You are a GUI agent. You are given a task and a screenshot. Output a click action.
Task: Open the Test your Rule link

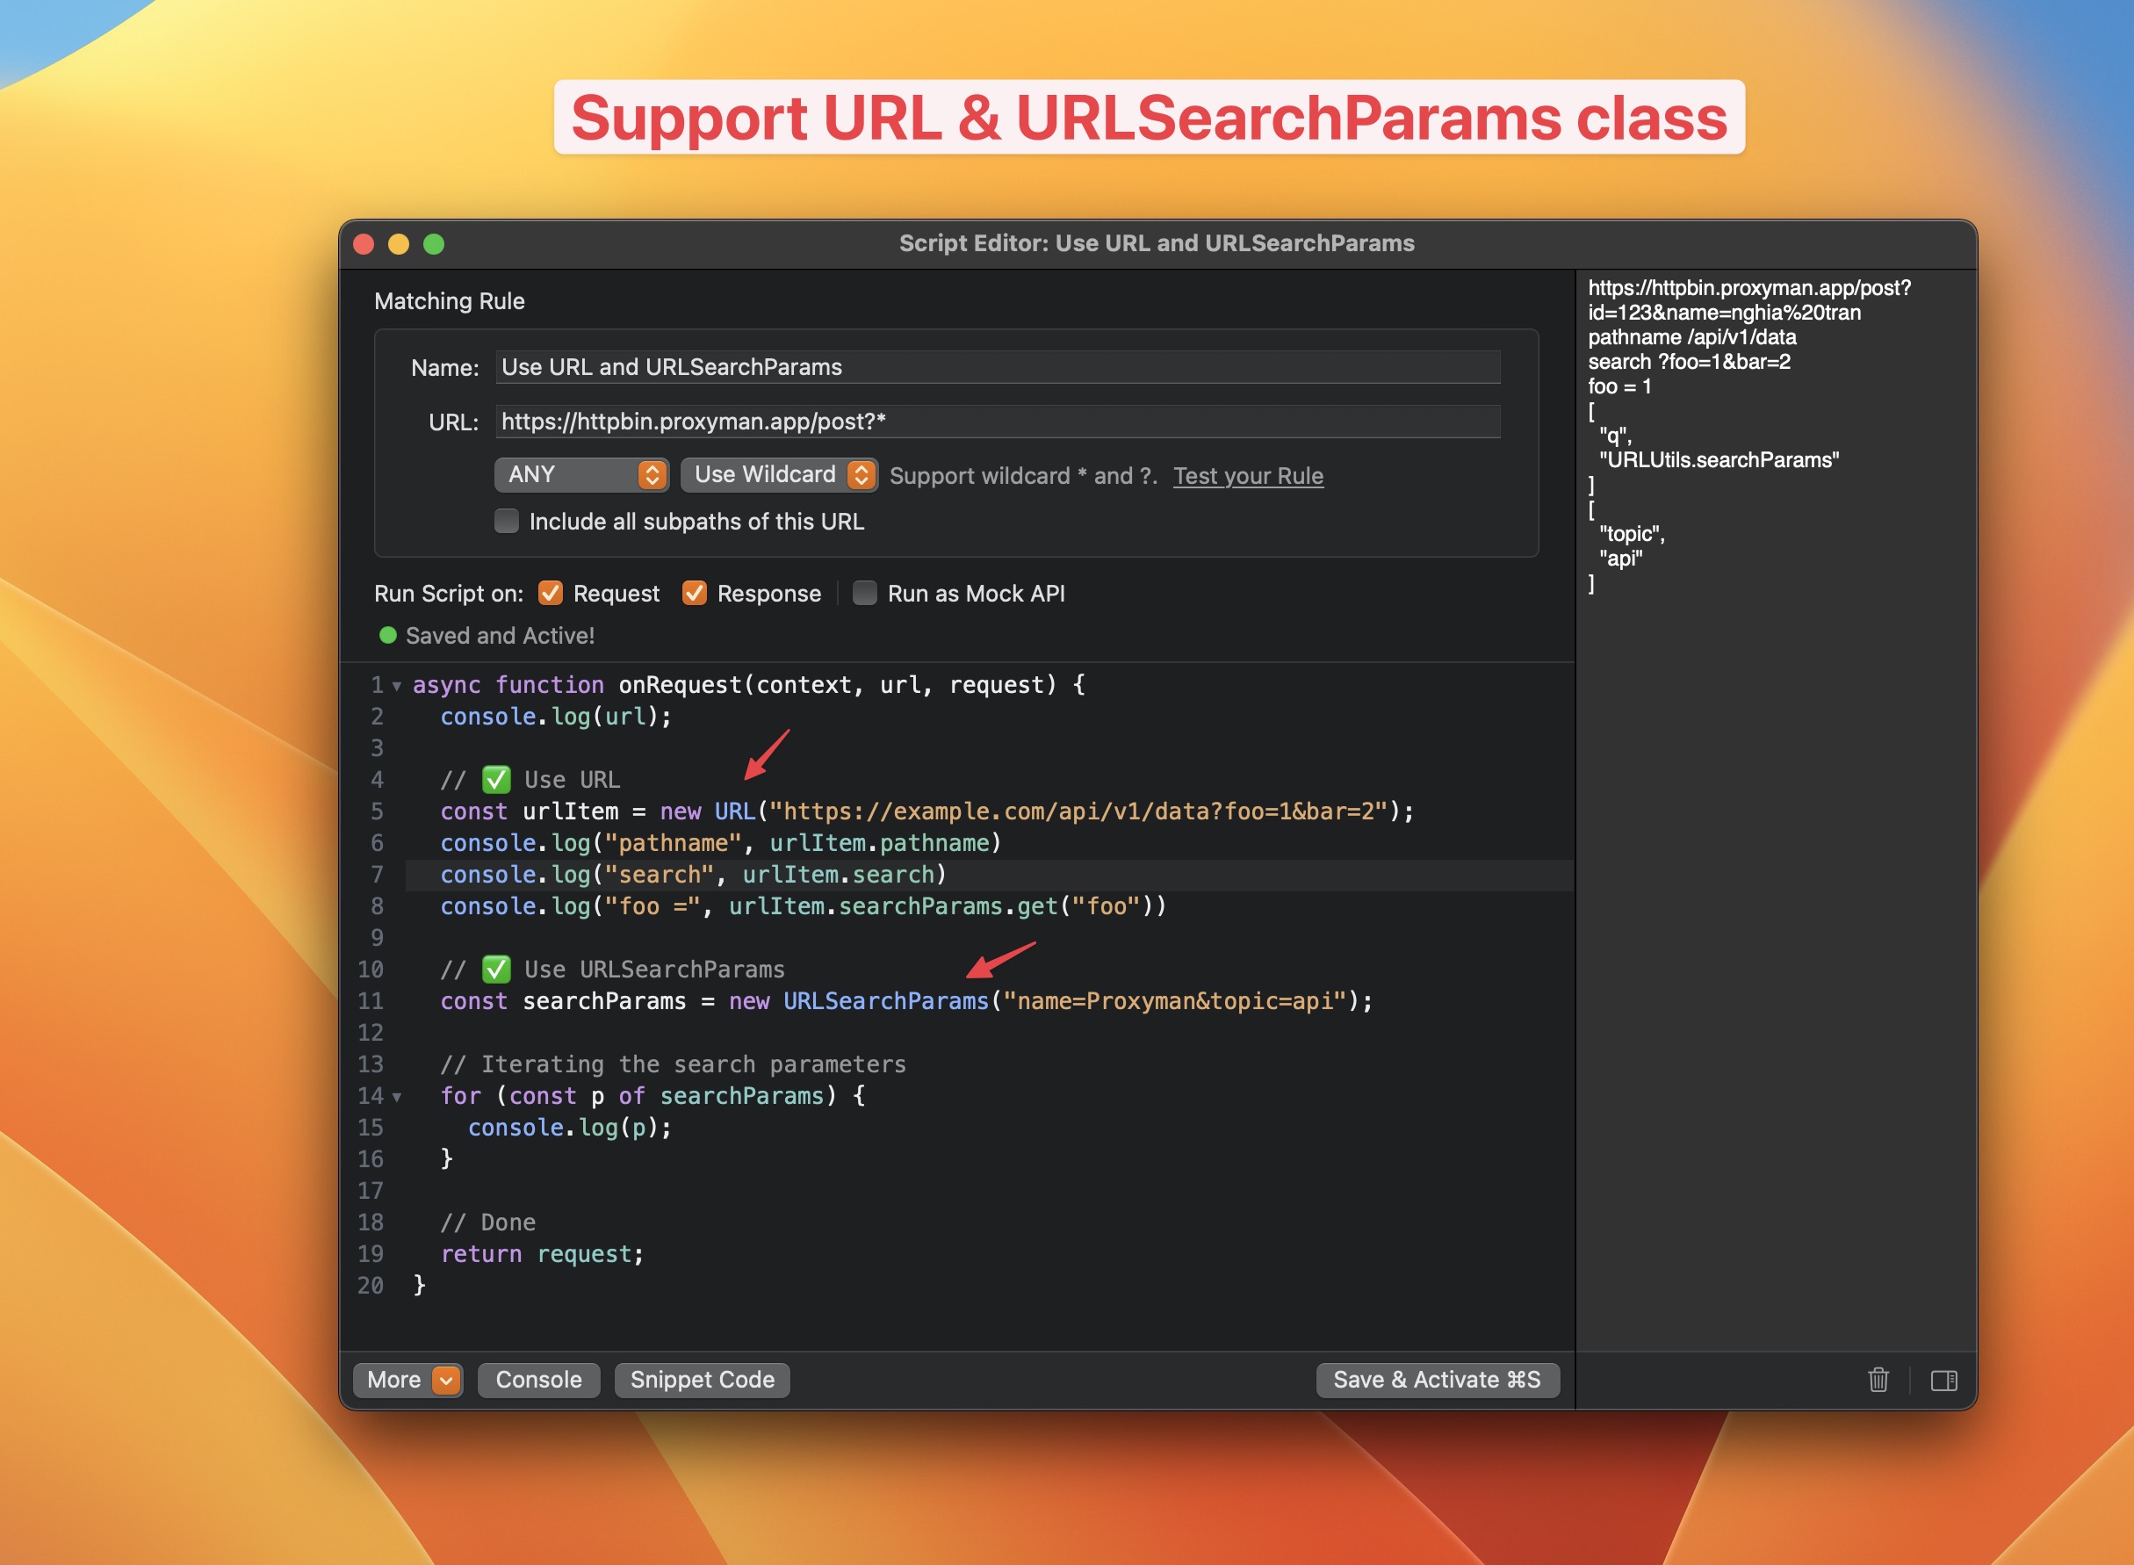point(1249,476)
